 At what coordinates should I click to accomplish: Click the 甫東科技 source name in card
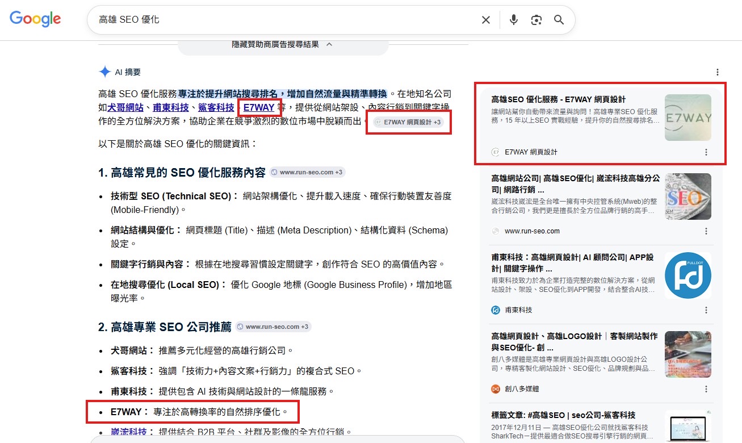518,310
